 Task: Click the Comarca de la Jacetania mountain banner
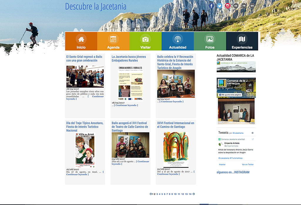tap(236, 67)
